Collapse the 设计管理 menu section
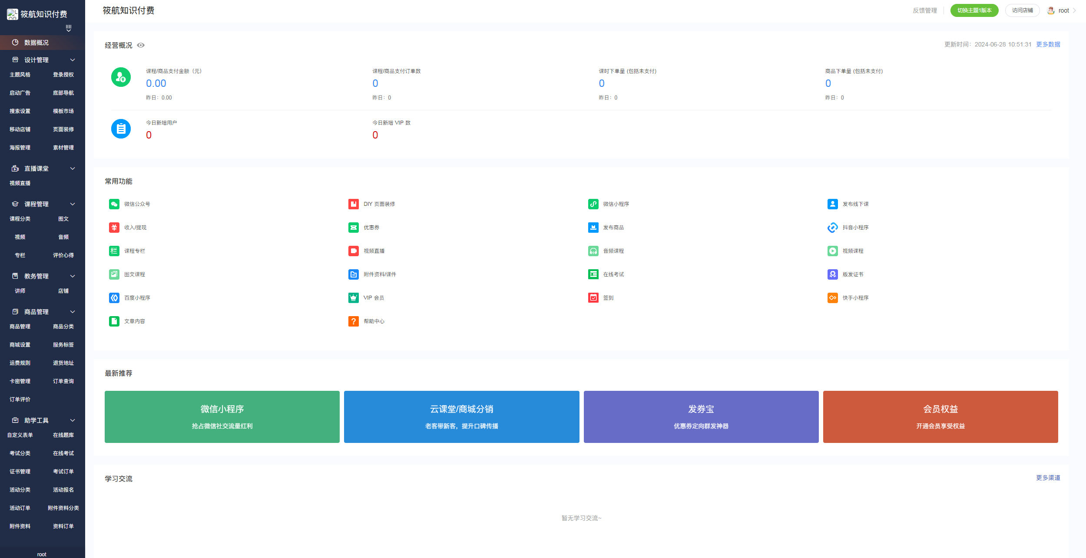This screenshot has width=1086, height=558. click(73, 60)
